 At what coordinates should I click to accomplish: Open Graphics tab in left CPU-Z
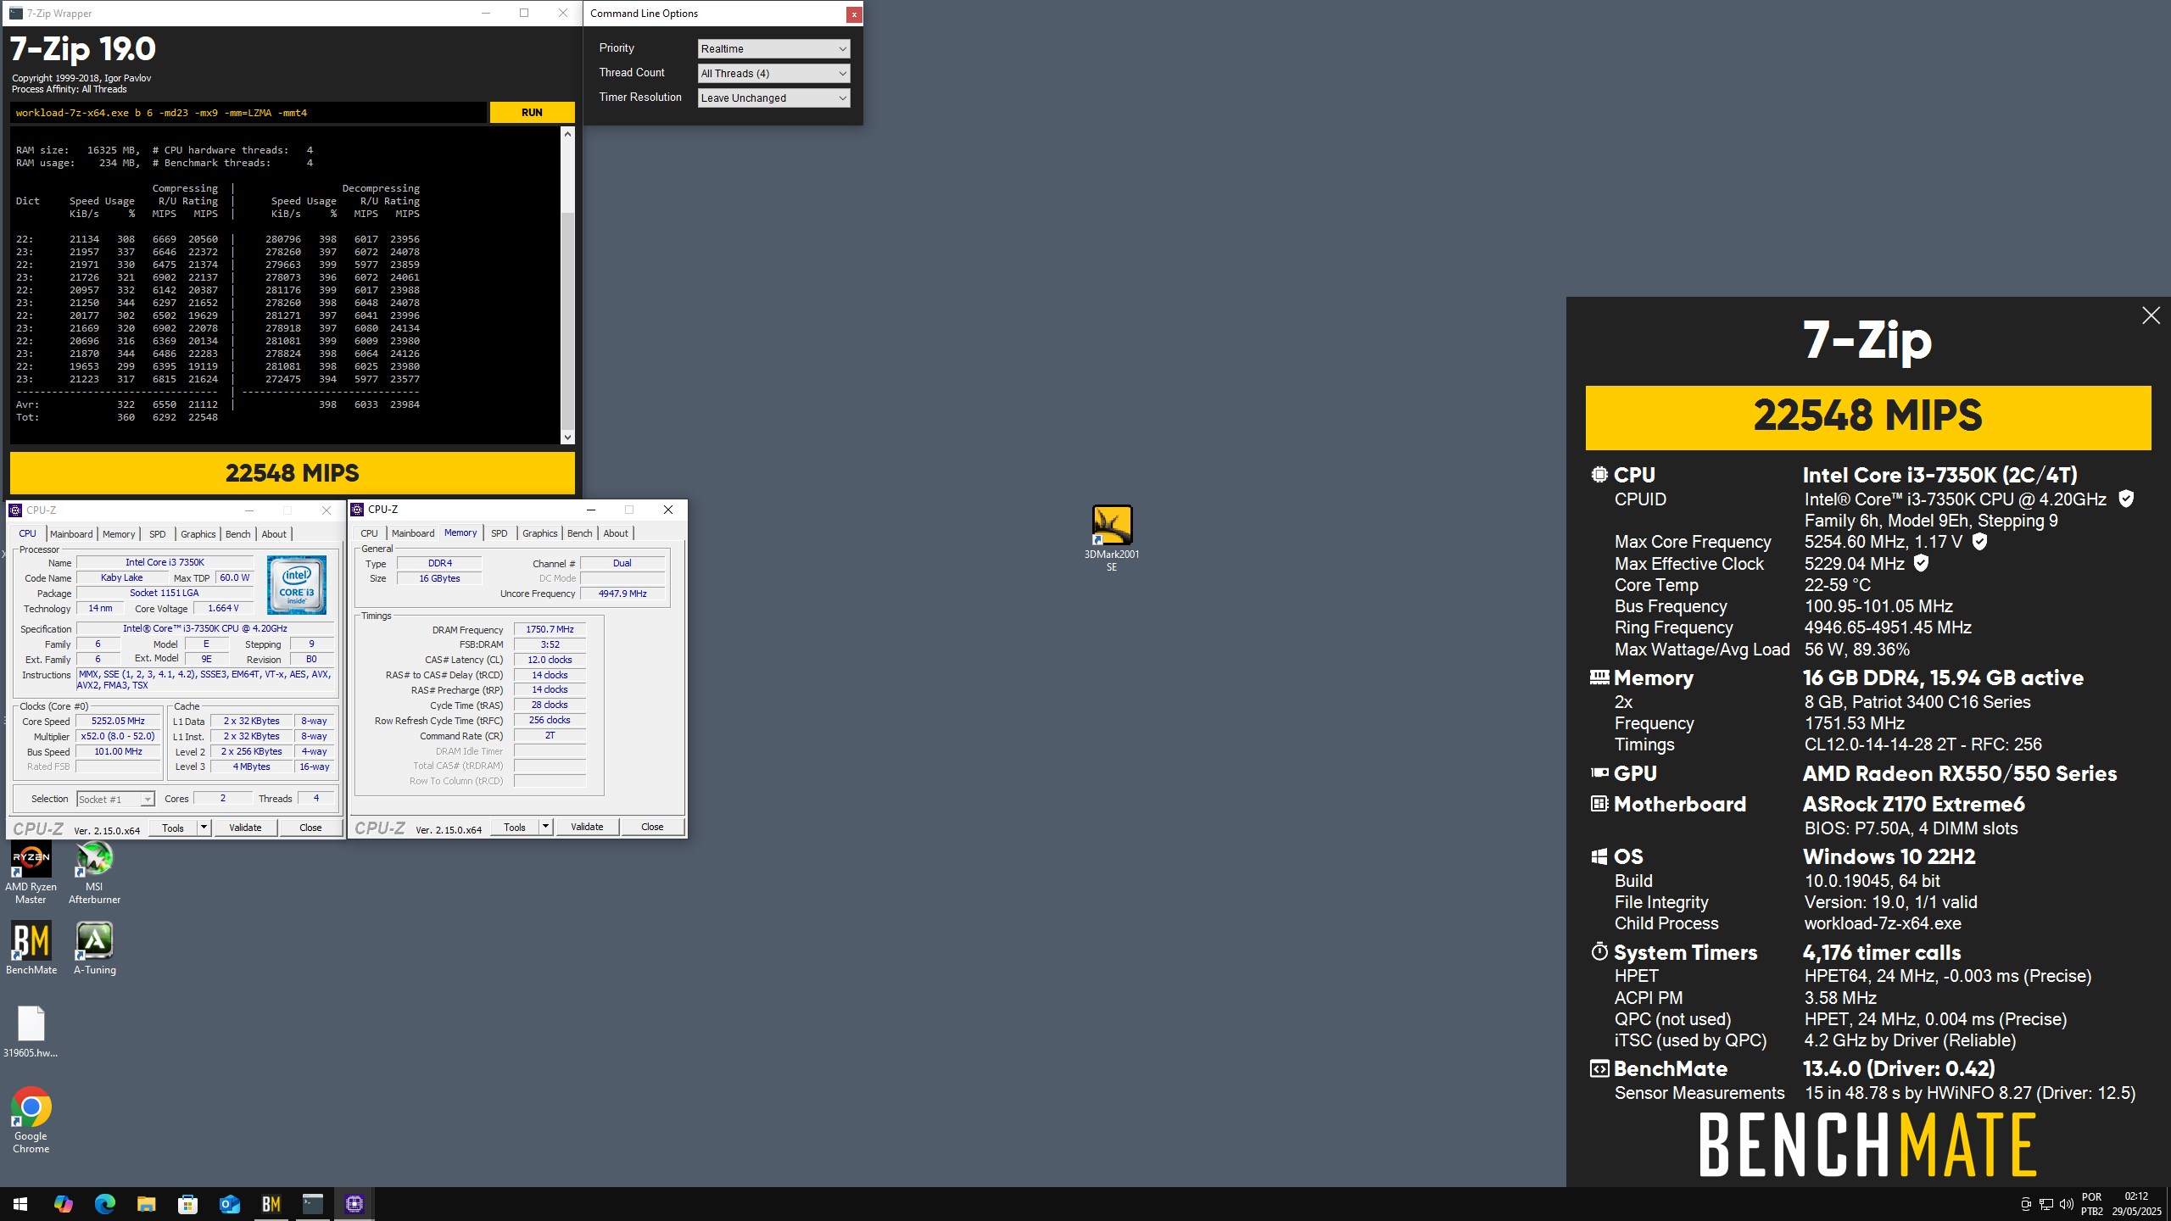tap(198, 534)
